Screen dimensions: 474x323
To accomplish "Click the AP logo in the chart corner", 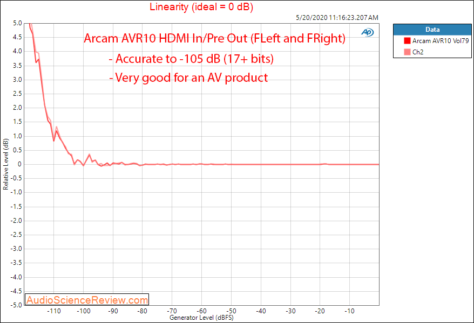I will pos(367,32).
